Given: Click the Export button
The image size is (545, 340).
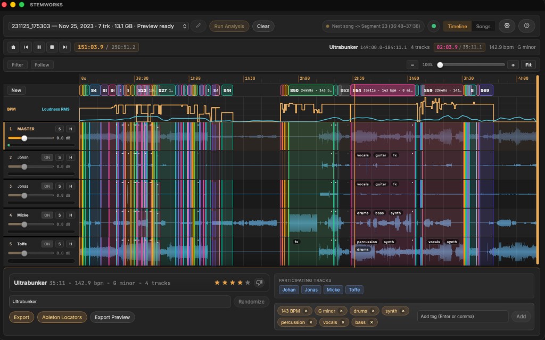Looking at the screenshot, I should (21, 317).
